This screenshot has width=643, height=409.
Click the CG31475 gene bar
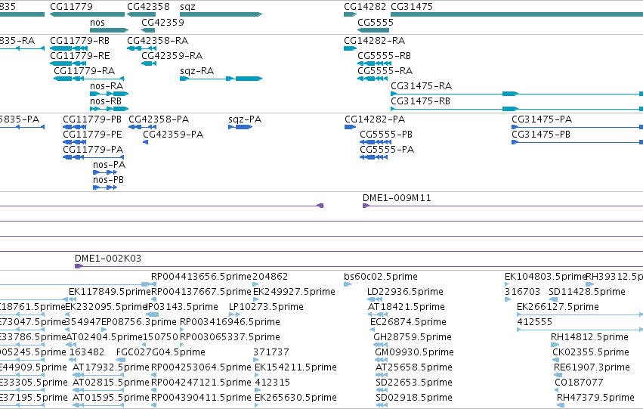tap(517, 14)
